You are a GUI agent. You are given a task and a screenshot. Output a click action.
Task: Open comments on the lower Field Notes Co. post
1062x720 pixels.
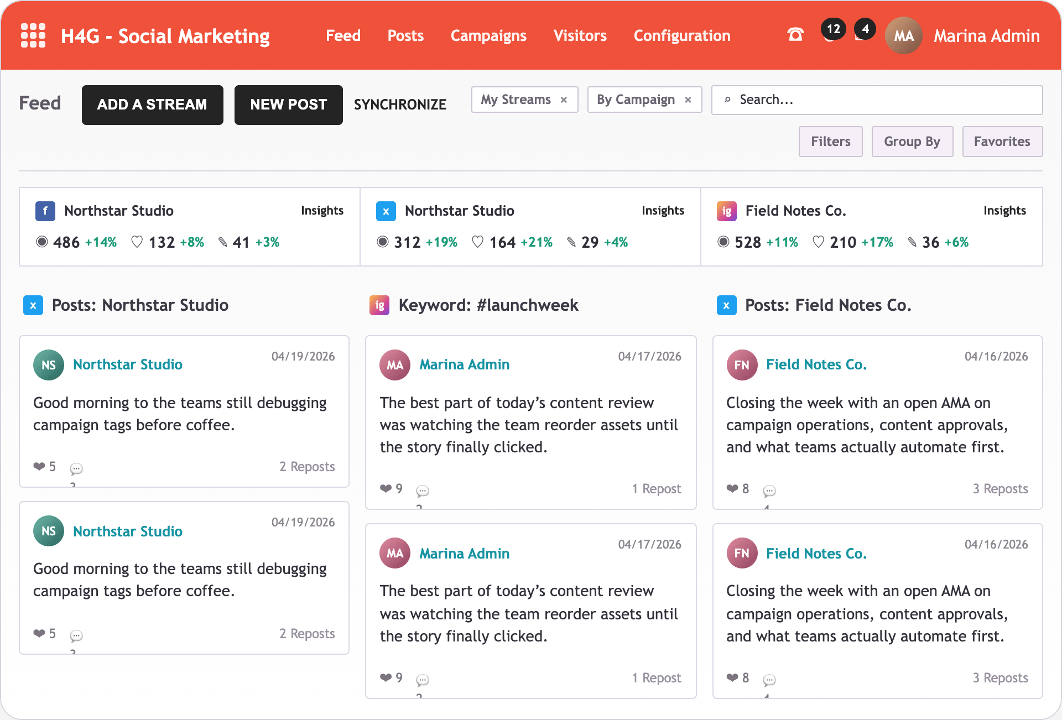click(769, 680)
